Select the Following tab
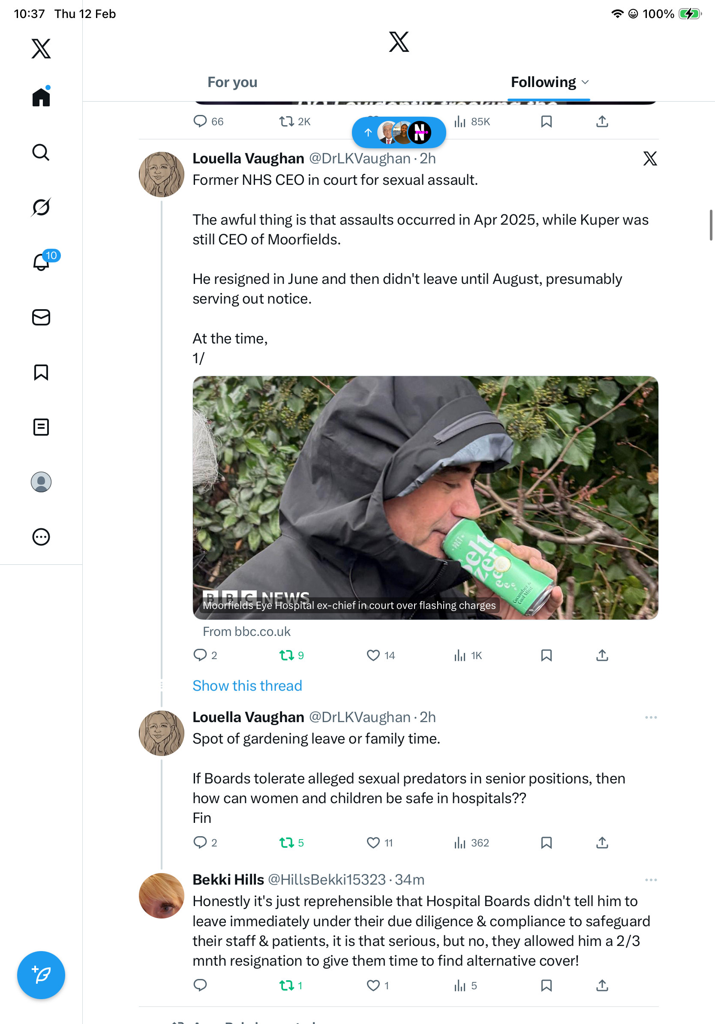The image size is (715, 1024). click(543, 82)
